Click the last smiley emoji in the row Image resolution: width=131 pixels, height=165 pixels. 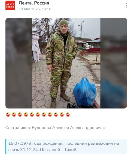(68, 115)
